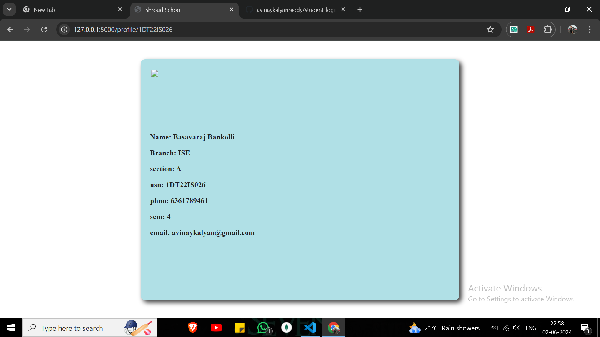Reload the profile page
Screen dimensions: 600x337
click(44, 29)
